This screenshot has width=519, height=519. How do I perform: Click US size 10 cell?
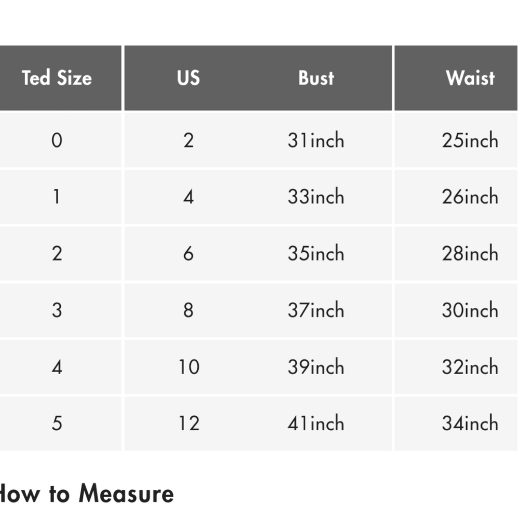point(188,367)
